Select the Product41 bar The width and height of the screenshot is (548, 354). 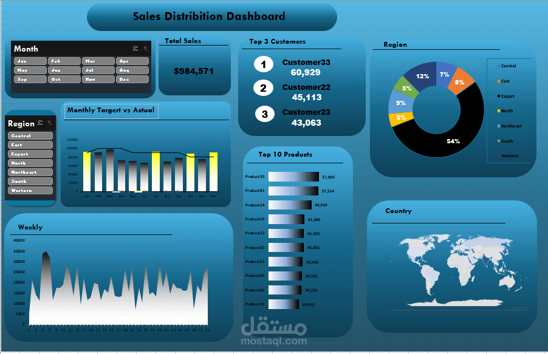(293, 191)
